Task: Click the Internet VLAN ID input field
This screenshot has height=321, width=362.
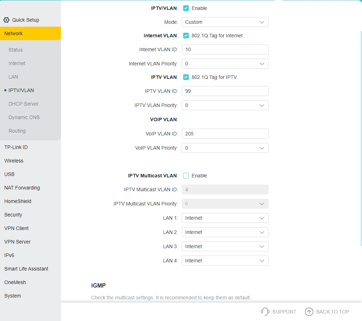Action: click(x=225, y=49)
